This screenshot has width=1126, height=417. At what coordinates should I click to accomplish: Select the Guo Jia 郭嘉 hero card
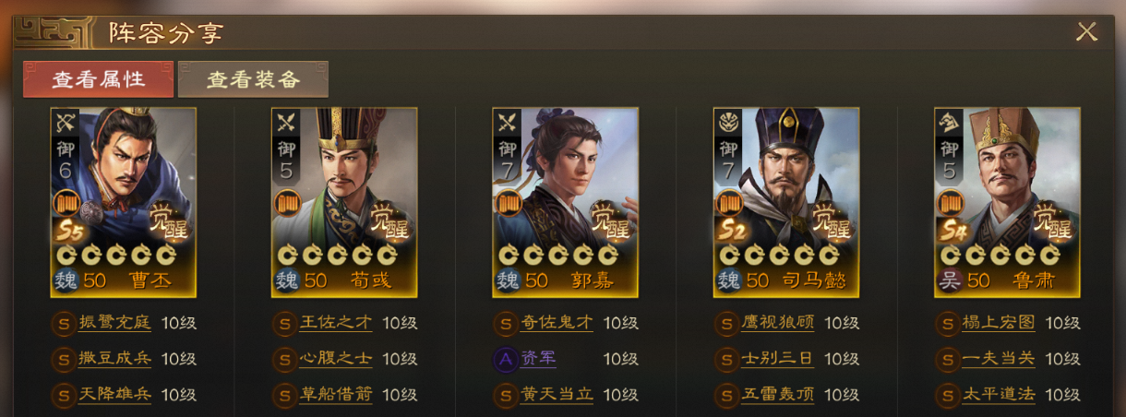coord(566,202)
